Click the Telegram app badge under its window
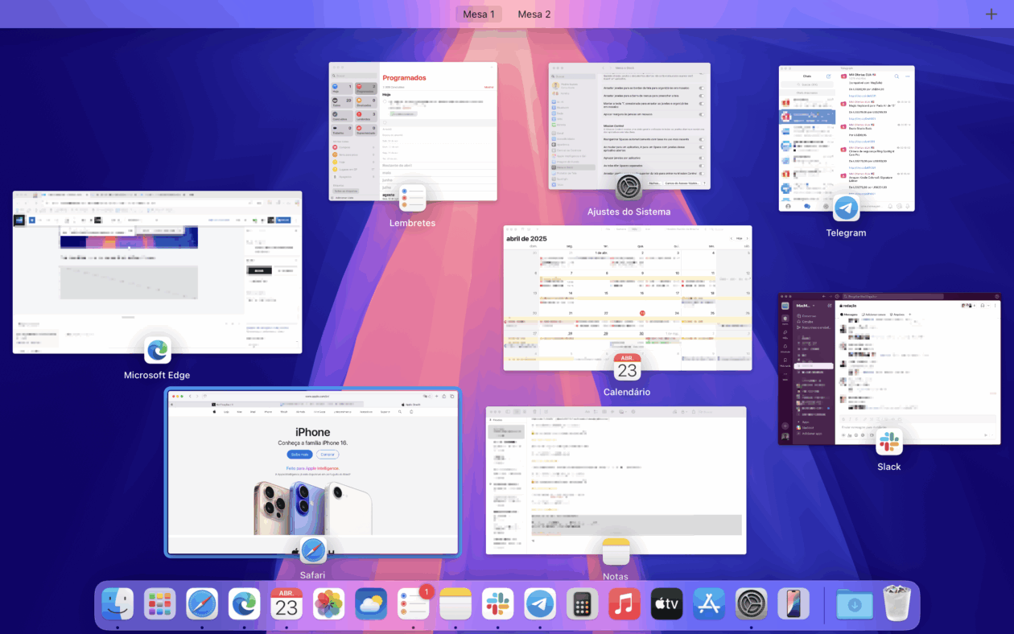The height and width of the screenshot is (634, 1014). click(x=846, y=208)
